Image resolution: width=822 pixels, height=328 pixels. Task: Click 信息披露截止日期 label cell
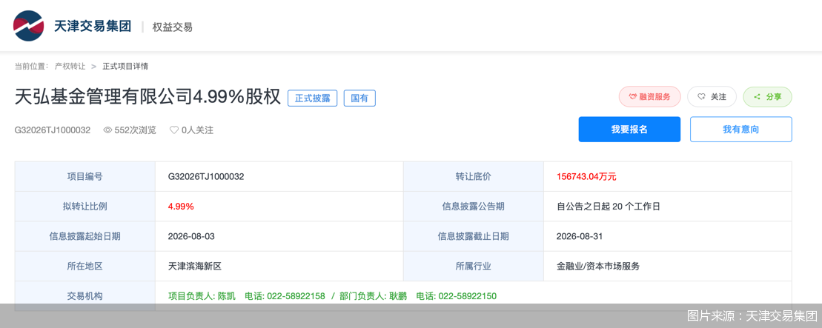(x=474, y=236)
